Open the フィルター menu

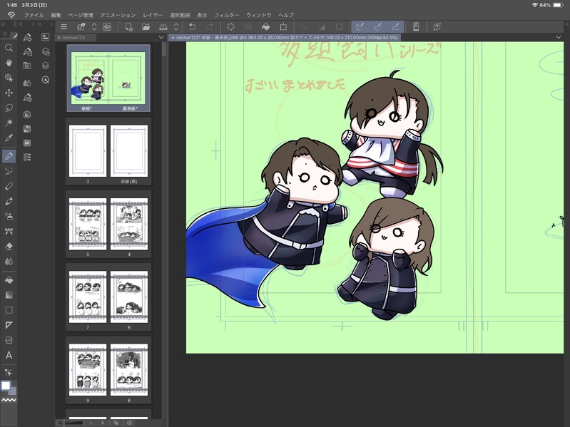(226, 15)
